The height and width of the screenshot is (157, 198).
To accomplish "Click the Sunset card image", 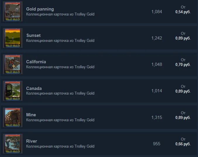I will (x=13, y=38).
